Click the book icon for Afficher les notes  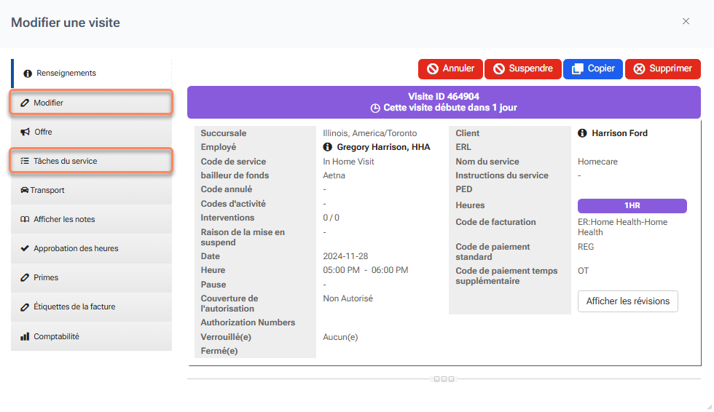pos(25,219)
